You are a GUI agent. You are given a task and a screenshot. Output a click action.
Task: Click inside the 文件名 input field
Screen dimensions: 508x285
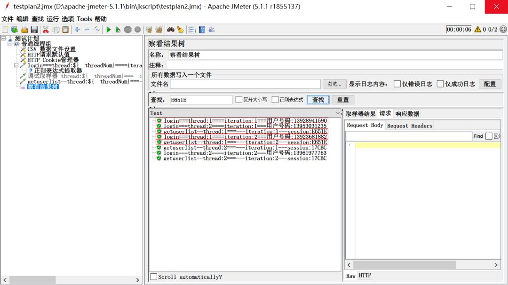pyautogui.click(x=245, y=84)
